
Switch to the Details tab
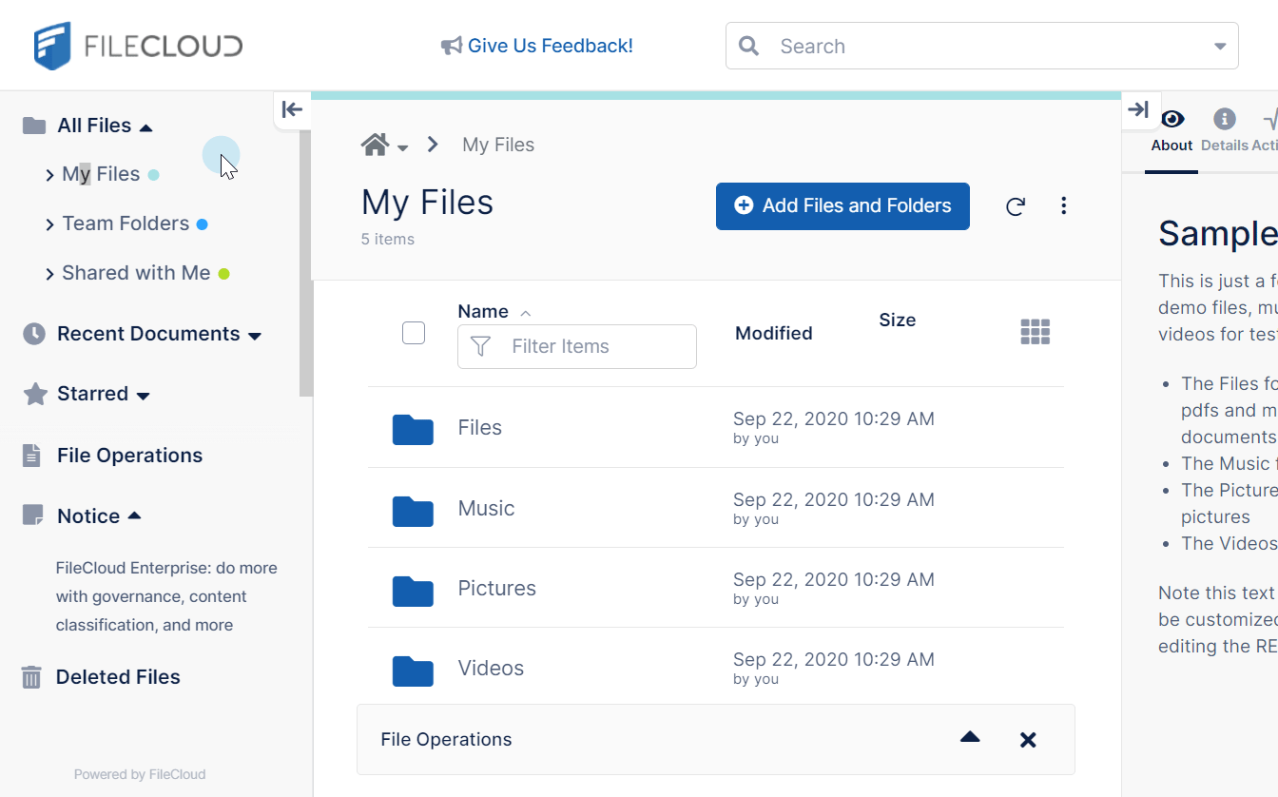1224,129
